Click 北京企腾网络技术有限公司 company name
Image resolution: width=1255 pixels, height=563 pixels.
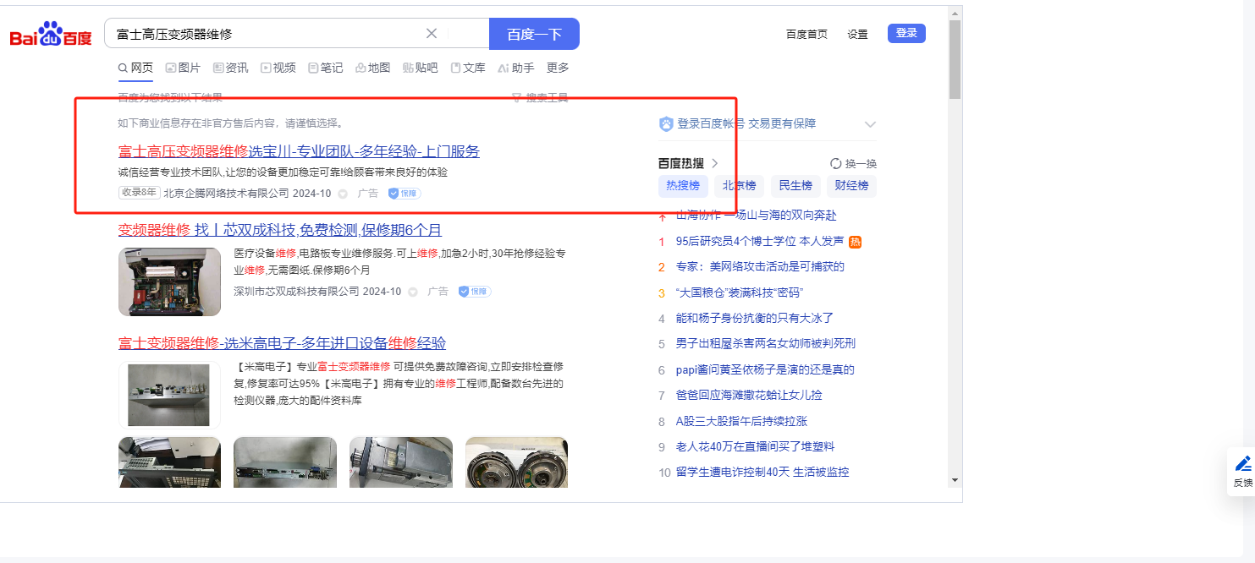click(226, 194)
